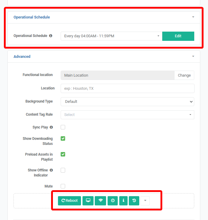Uncheck Show Downloading Status
Viewport: 208px width, 220px height.
[x=63, y=139]
